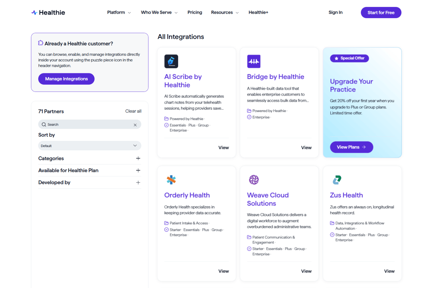Click the Manage Integrations button
This screenshot has height=288, width=432.
pyautogui.click(x=66, y=79)
